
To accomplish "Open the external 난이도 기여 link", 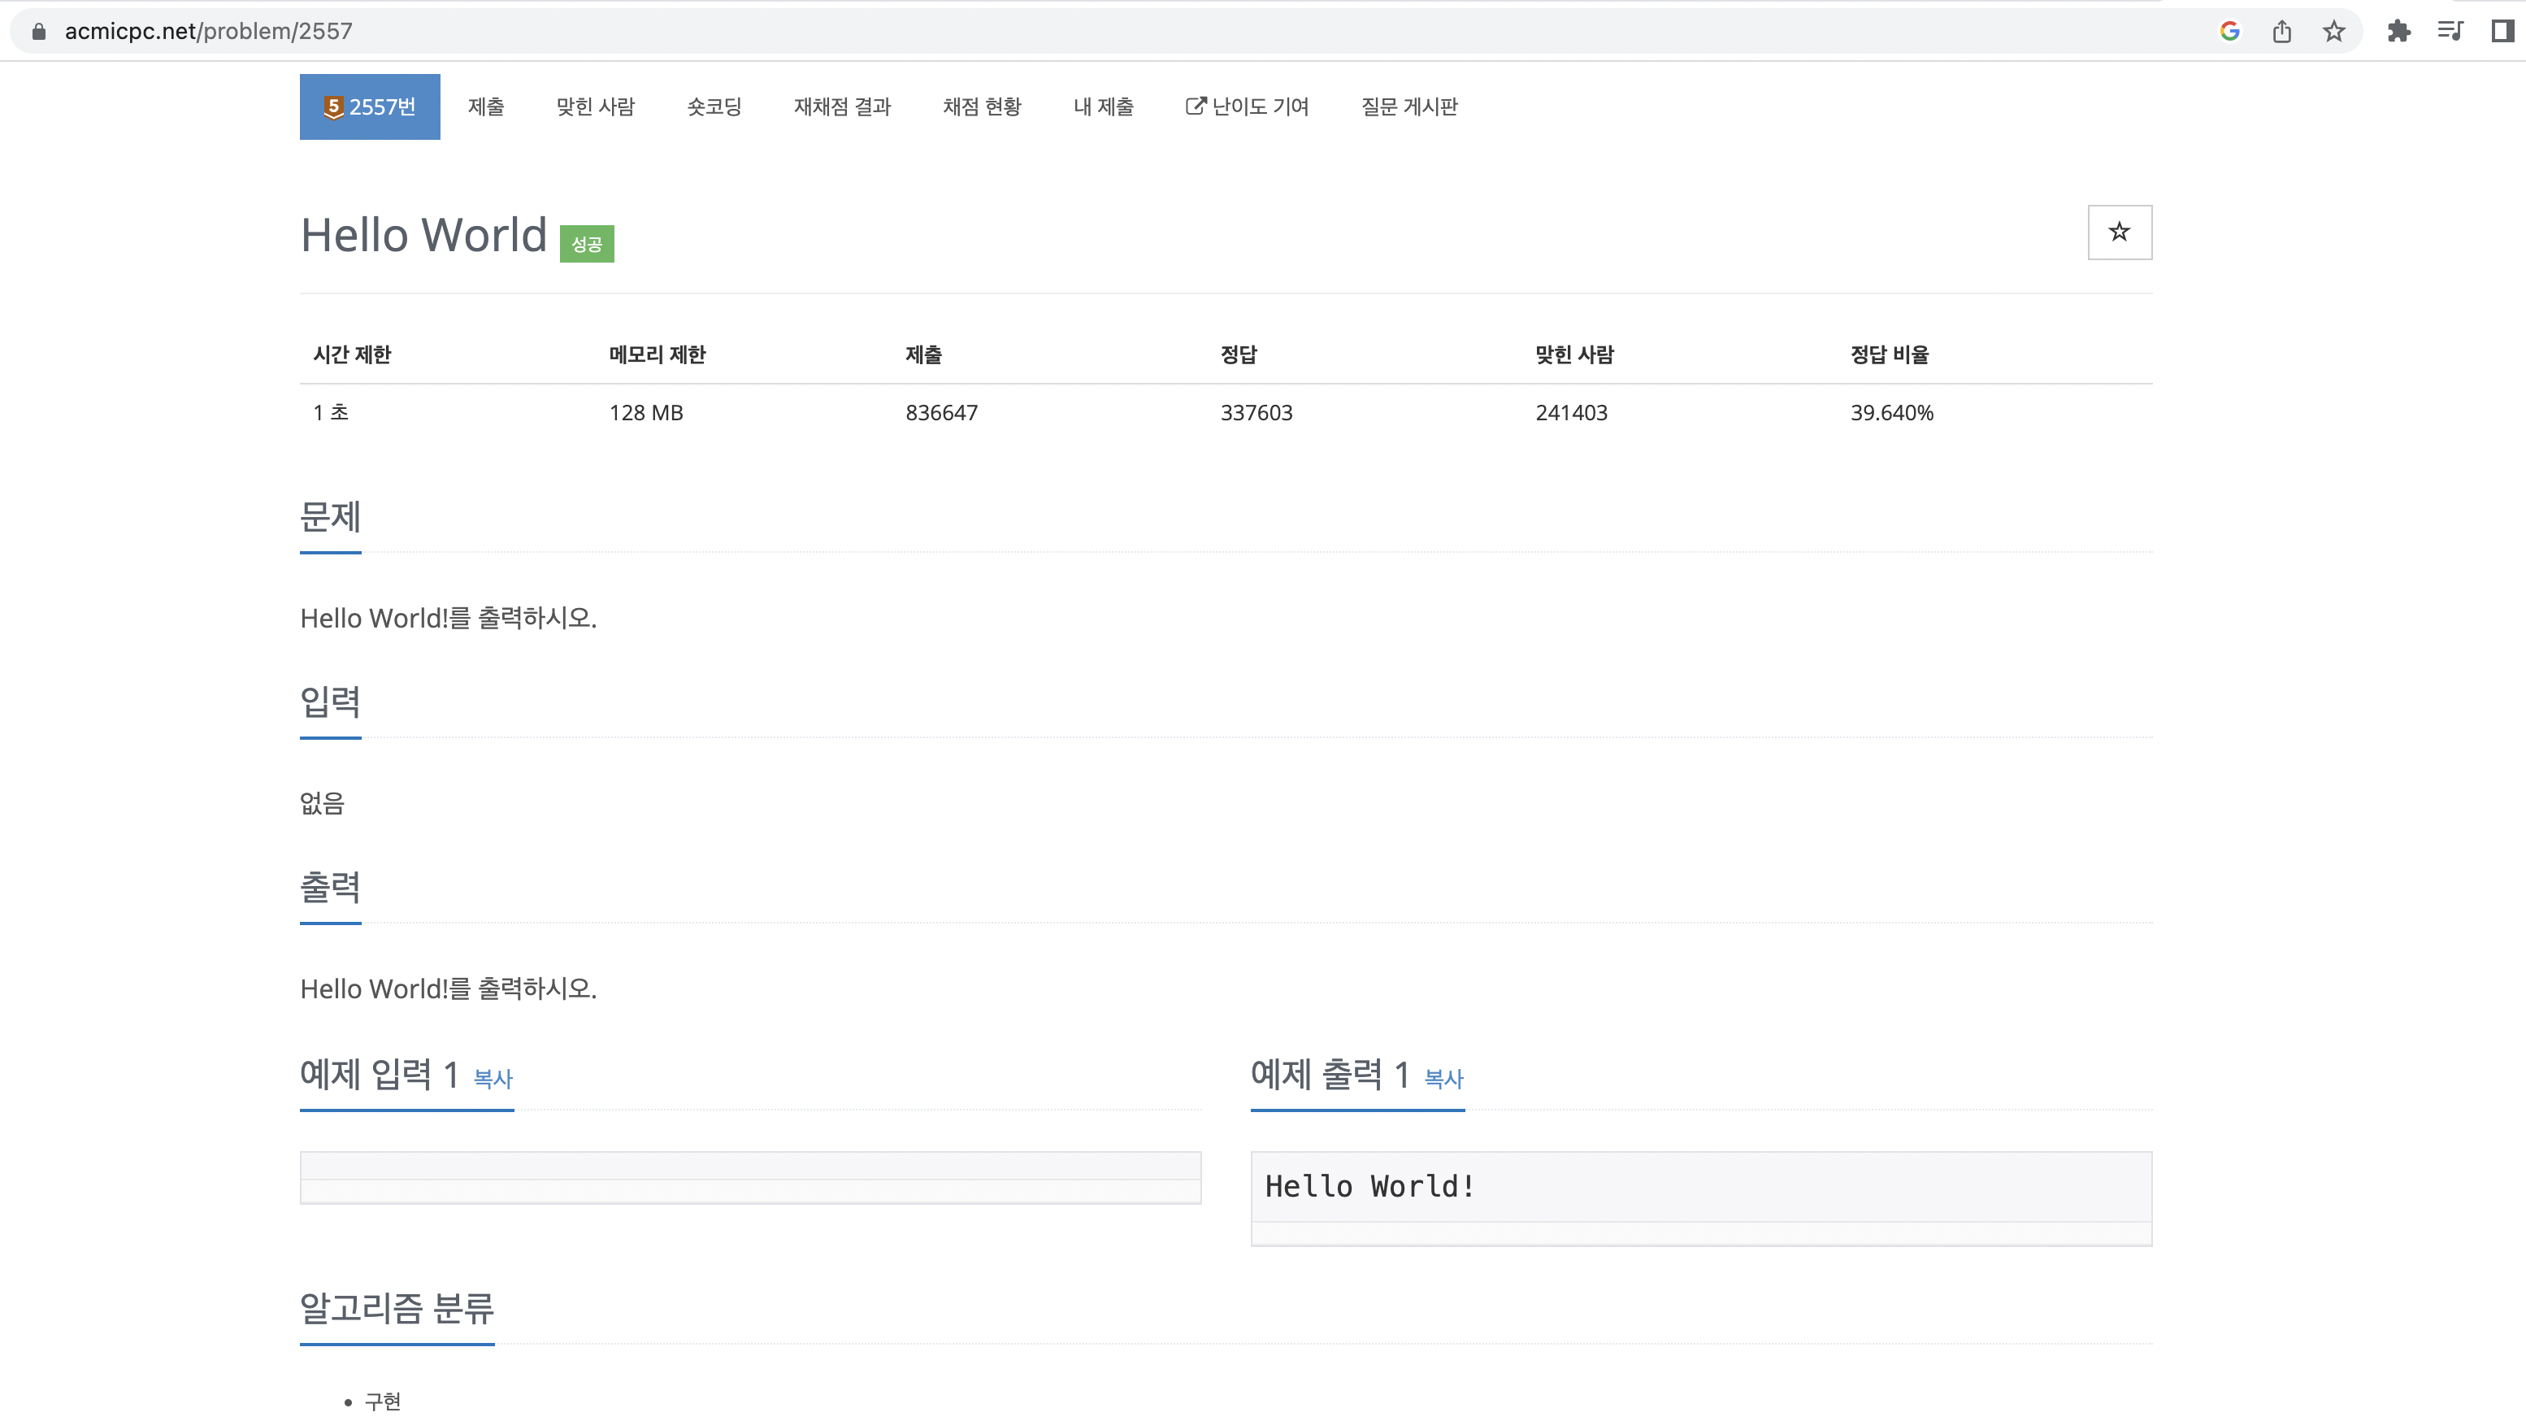I will coord(1248,106).
